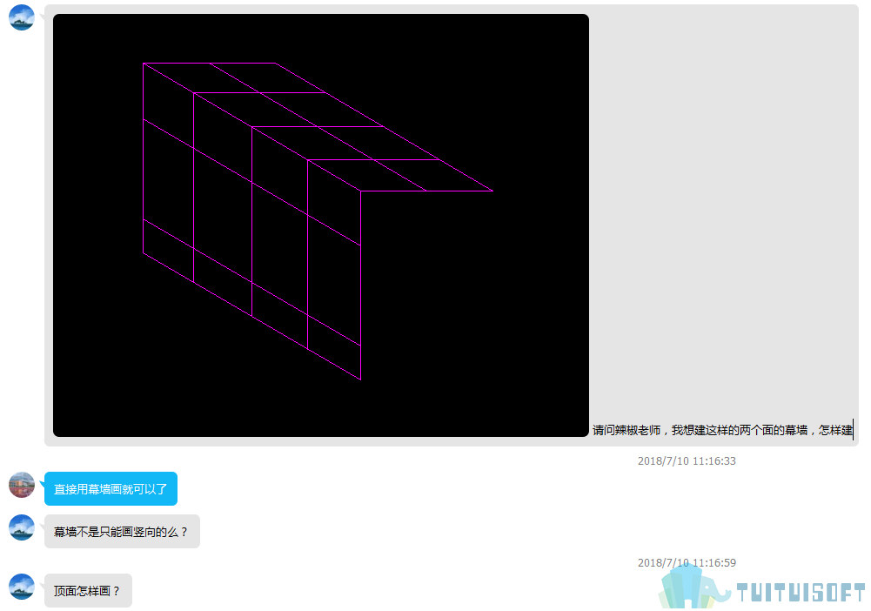Image resolution: width=871 pixels, height=611 pixels.
Task: Click the message text starting with 请问辣椒老师
Action: pyautogui.click(x=722, y=430)
